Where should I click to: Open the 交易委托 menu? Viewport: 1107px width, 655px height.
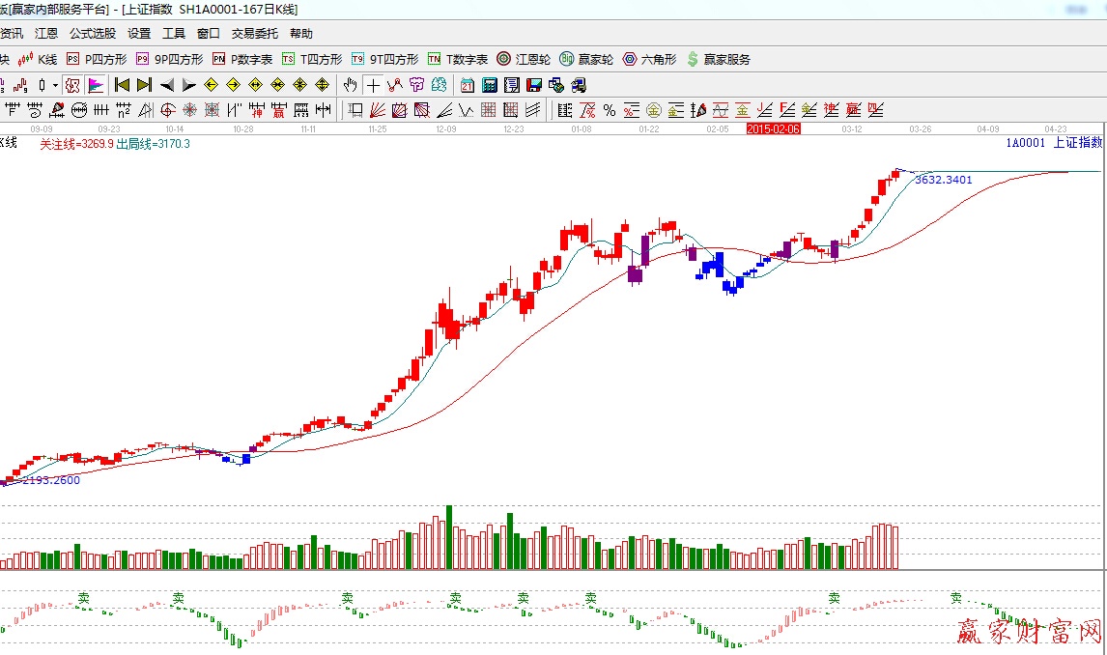254,34
